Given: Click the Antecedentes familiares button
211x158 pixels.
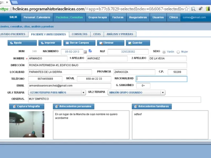Looking at the screenshot, I should pos(152,106).
